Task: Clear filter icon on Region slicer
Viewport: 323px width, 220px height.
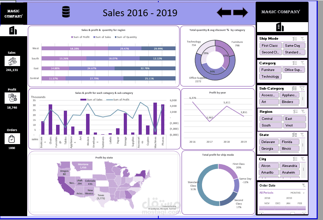Action: coord(303,111)
